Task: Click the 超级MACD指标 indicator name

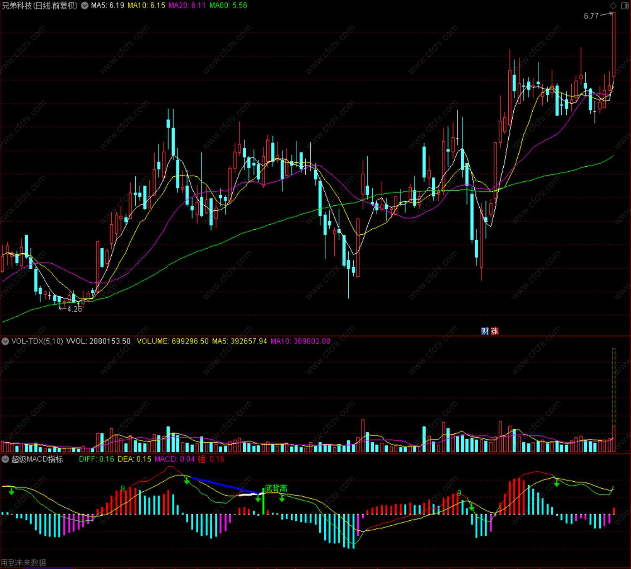Action: pos(37,459)
